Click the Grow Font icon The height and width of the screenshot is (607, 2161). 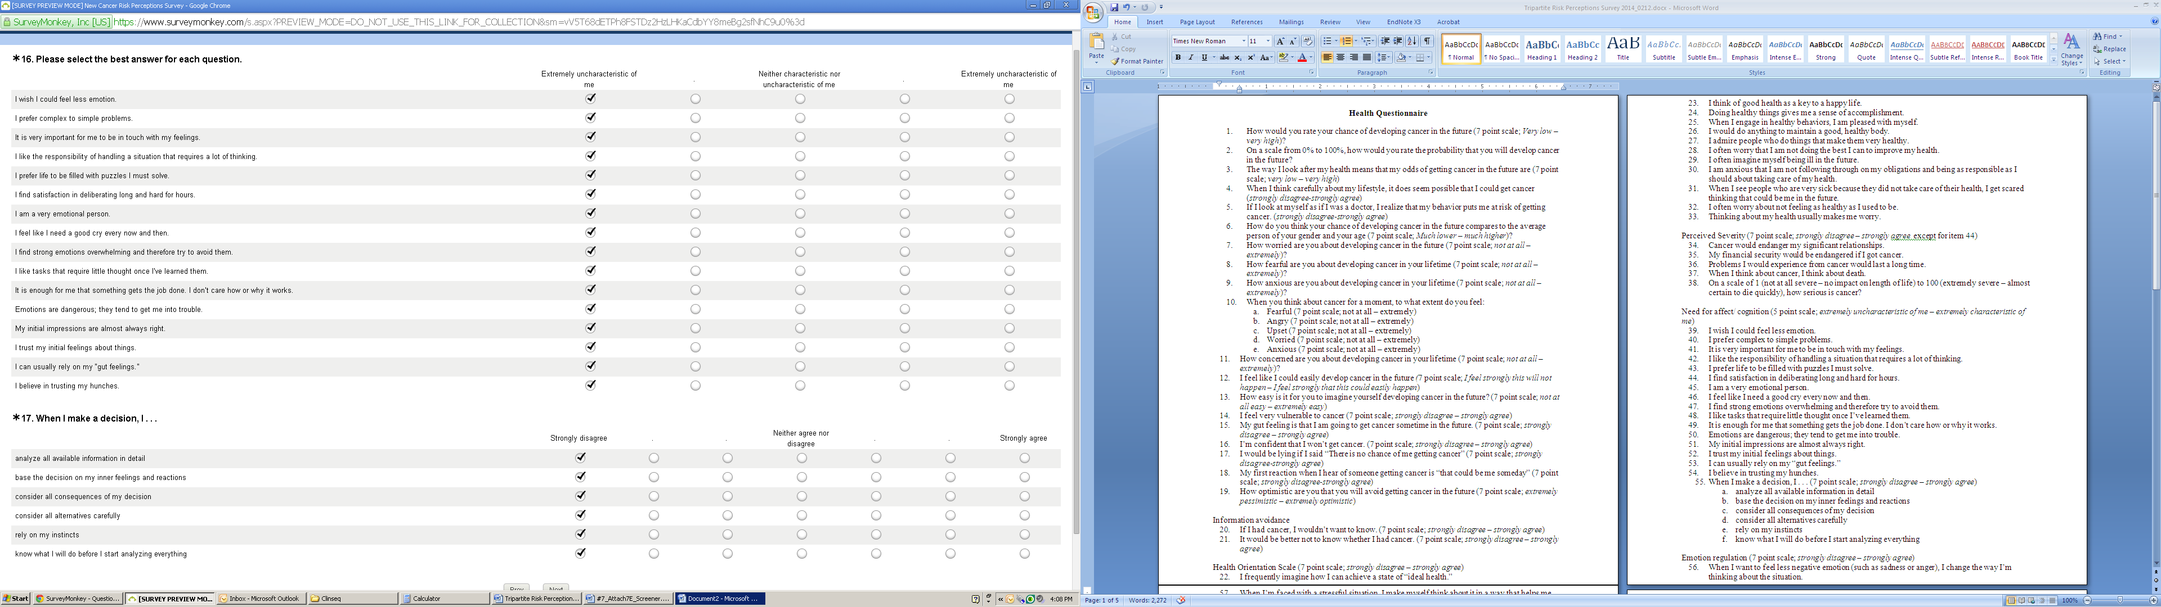click(1279, 41)
